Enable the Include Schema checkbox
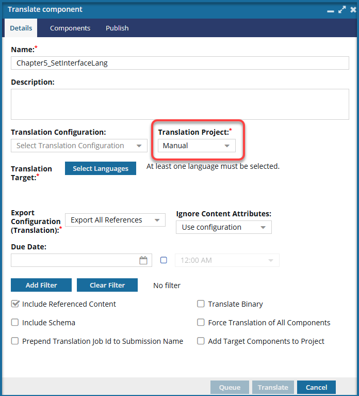 [15, 323]
